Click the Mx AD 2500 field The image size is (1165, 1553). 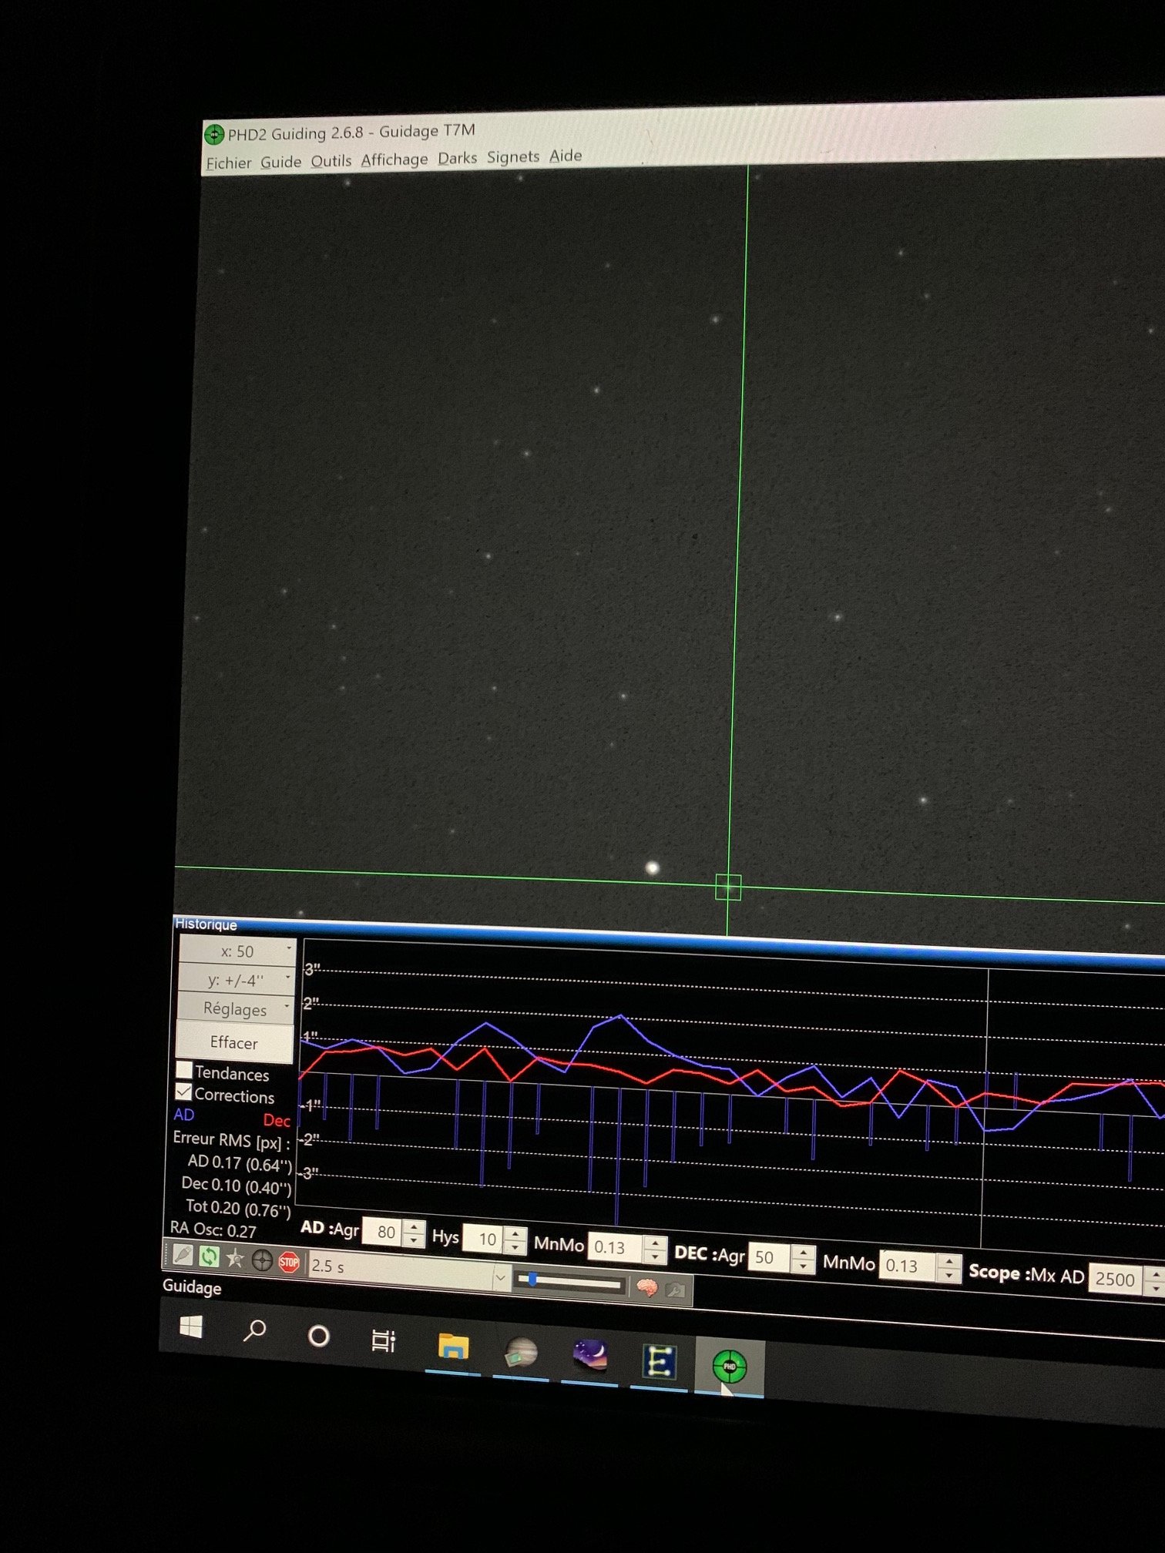1114,1280
